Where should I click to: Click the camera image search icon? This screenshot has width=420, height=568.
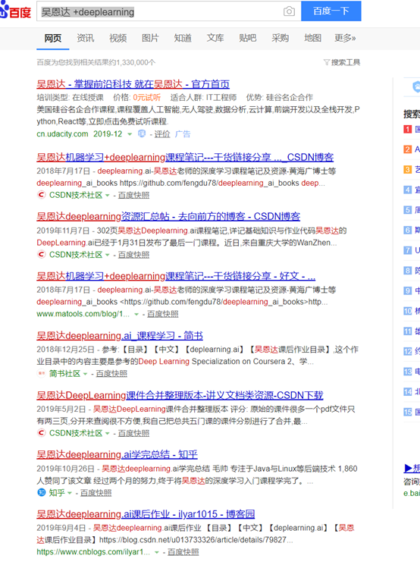click(289, 11)
